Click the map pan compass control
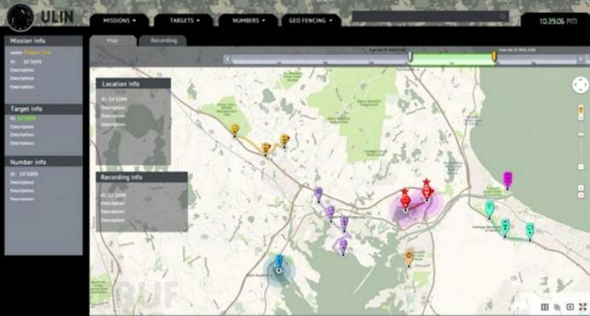 point(581,85)
